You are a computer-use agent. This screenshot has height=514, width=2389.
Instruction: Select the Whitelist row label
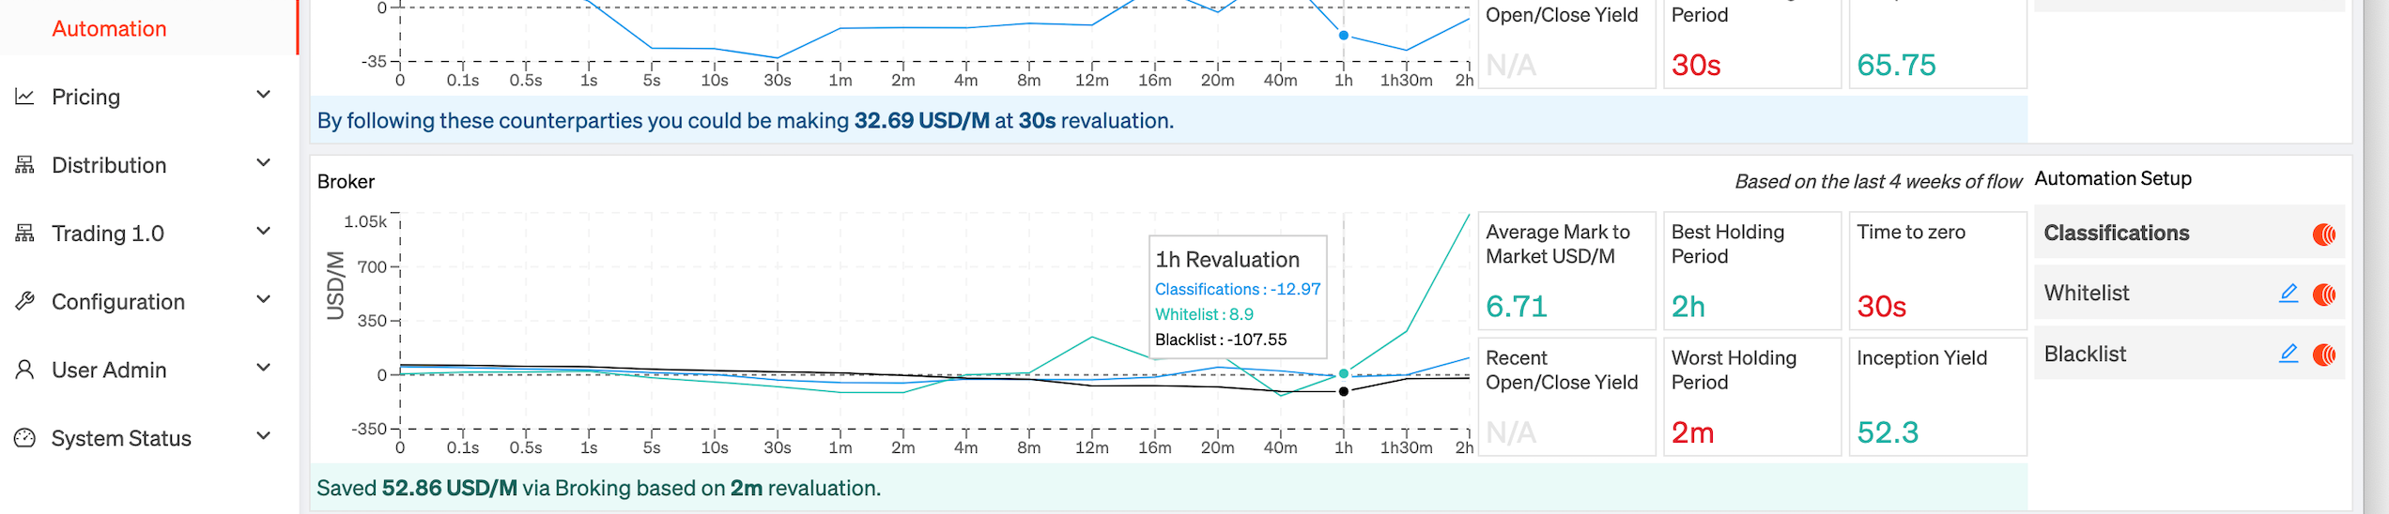tap(2087, 294)
